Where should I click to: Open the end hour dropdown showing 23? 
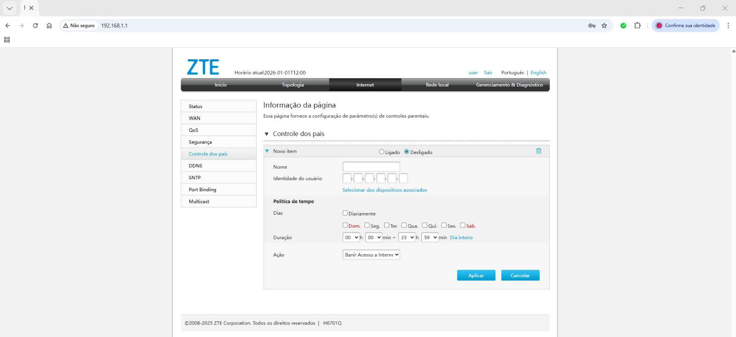pos(407,238)
